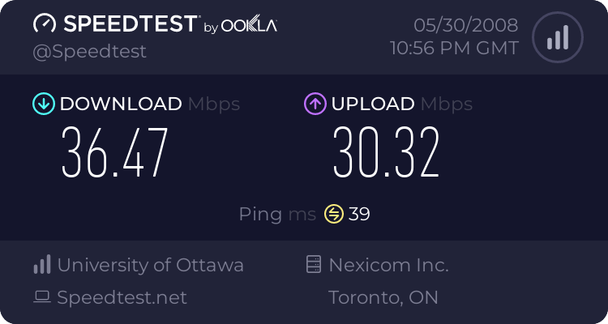Click the 10:56 PM GMT timestamp
608x324 pixels.
(454, 49)
